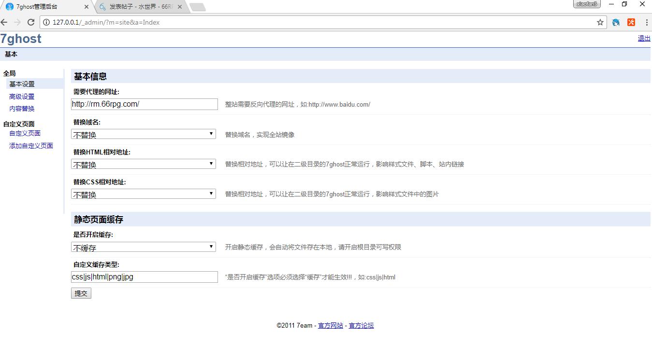The image size is (652, 346).
Task: Open the 官方网站 footer link
Action: (x=331, y=325)
